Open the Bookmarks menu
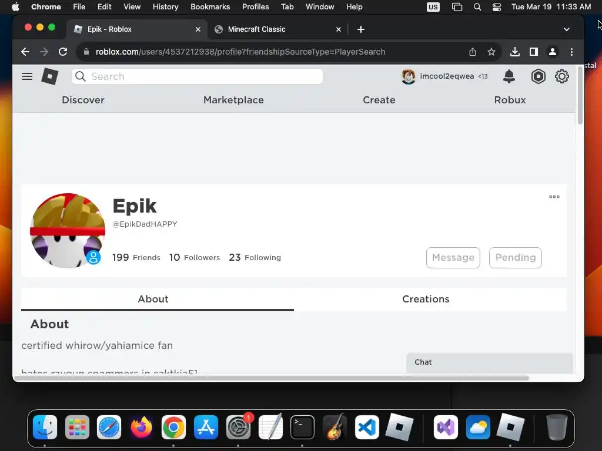Screen dimensions: 602x451 210,7
